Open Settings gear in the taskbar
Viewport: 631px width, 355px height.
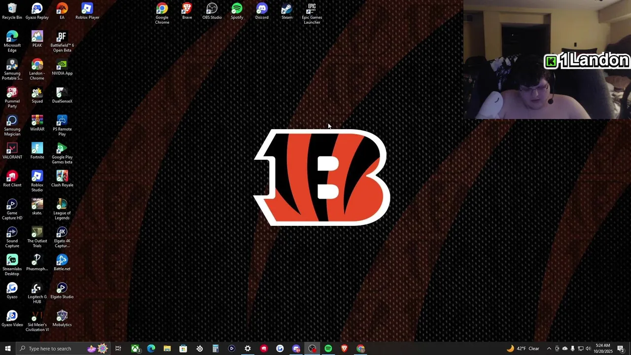(247, 349)
